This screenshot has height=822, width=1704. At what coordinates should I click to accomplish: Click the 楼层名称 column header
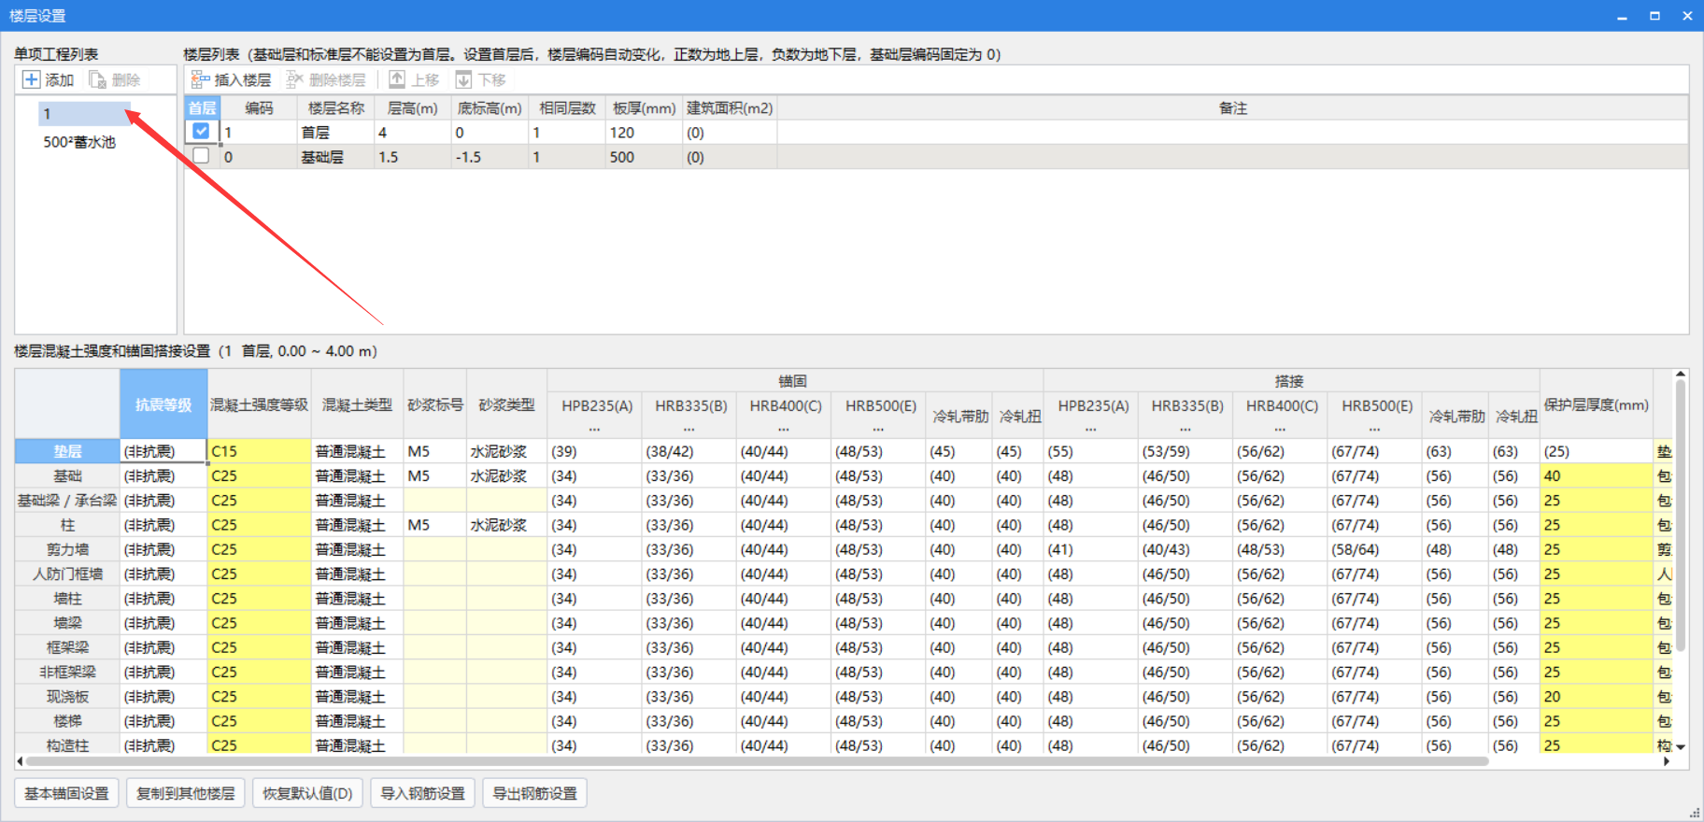click(x=336, y=107)
